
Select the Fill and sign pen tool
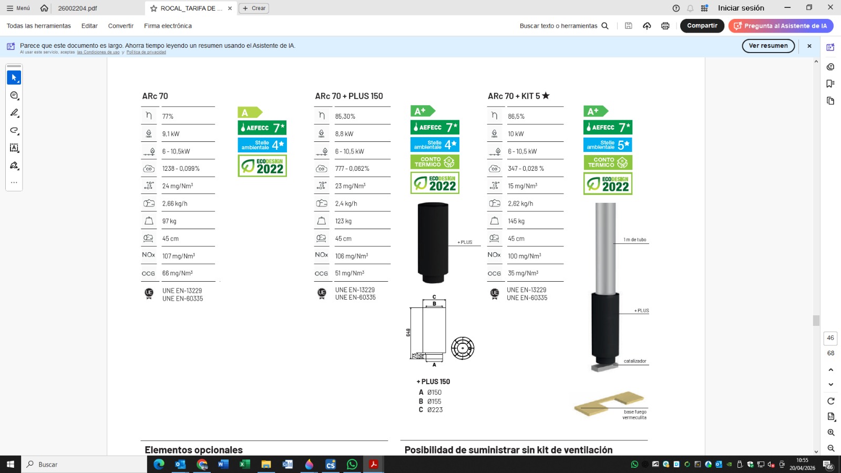(x=14, y=166)
